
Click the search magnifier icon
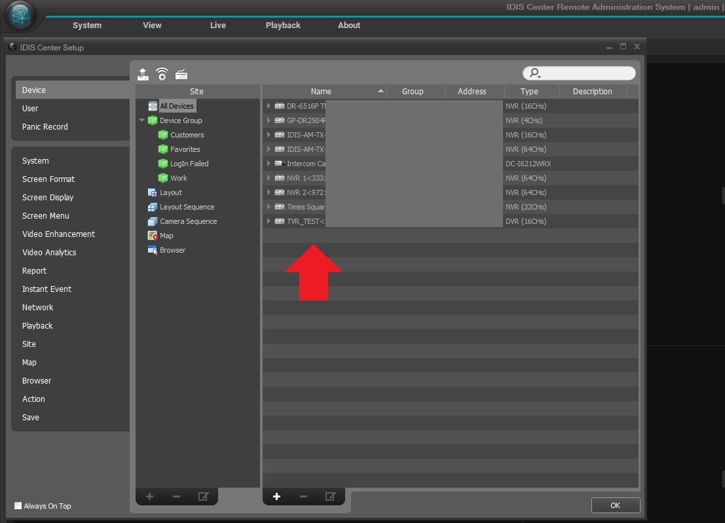(535, 73)
